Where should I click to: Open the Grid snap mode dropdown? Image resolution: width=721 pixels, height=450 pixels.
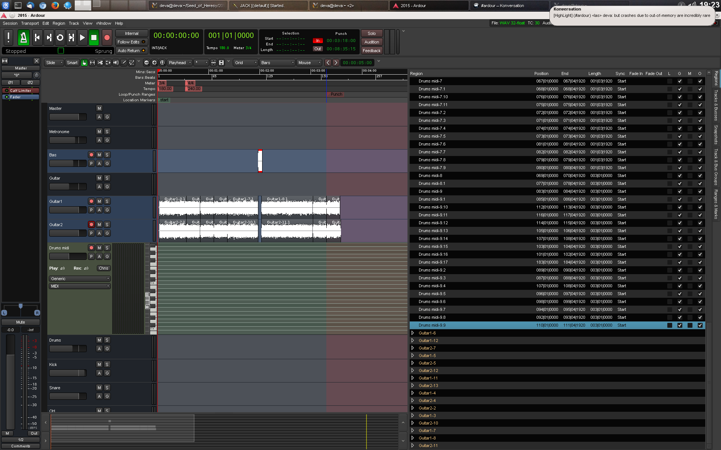tap(246, 63)
